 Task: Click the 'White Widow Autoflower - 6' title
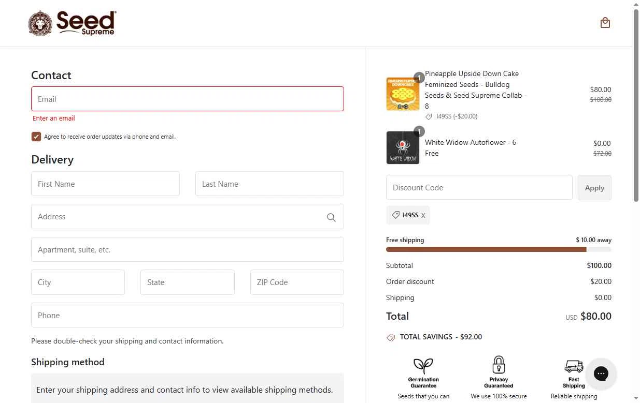(x=471, y=142)
